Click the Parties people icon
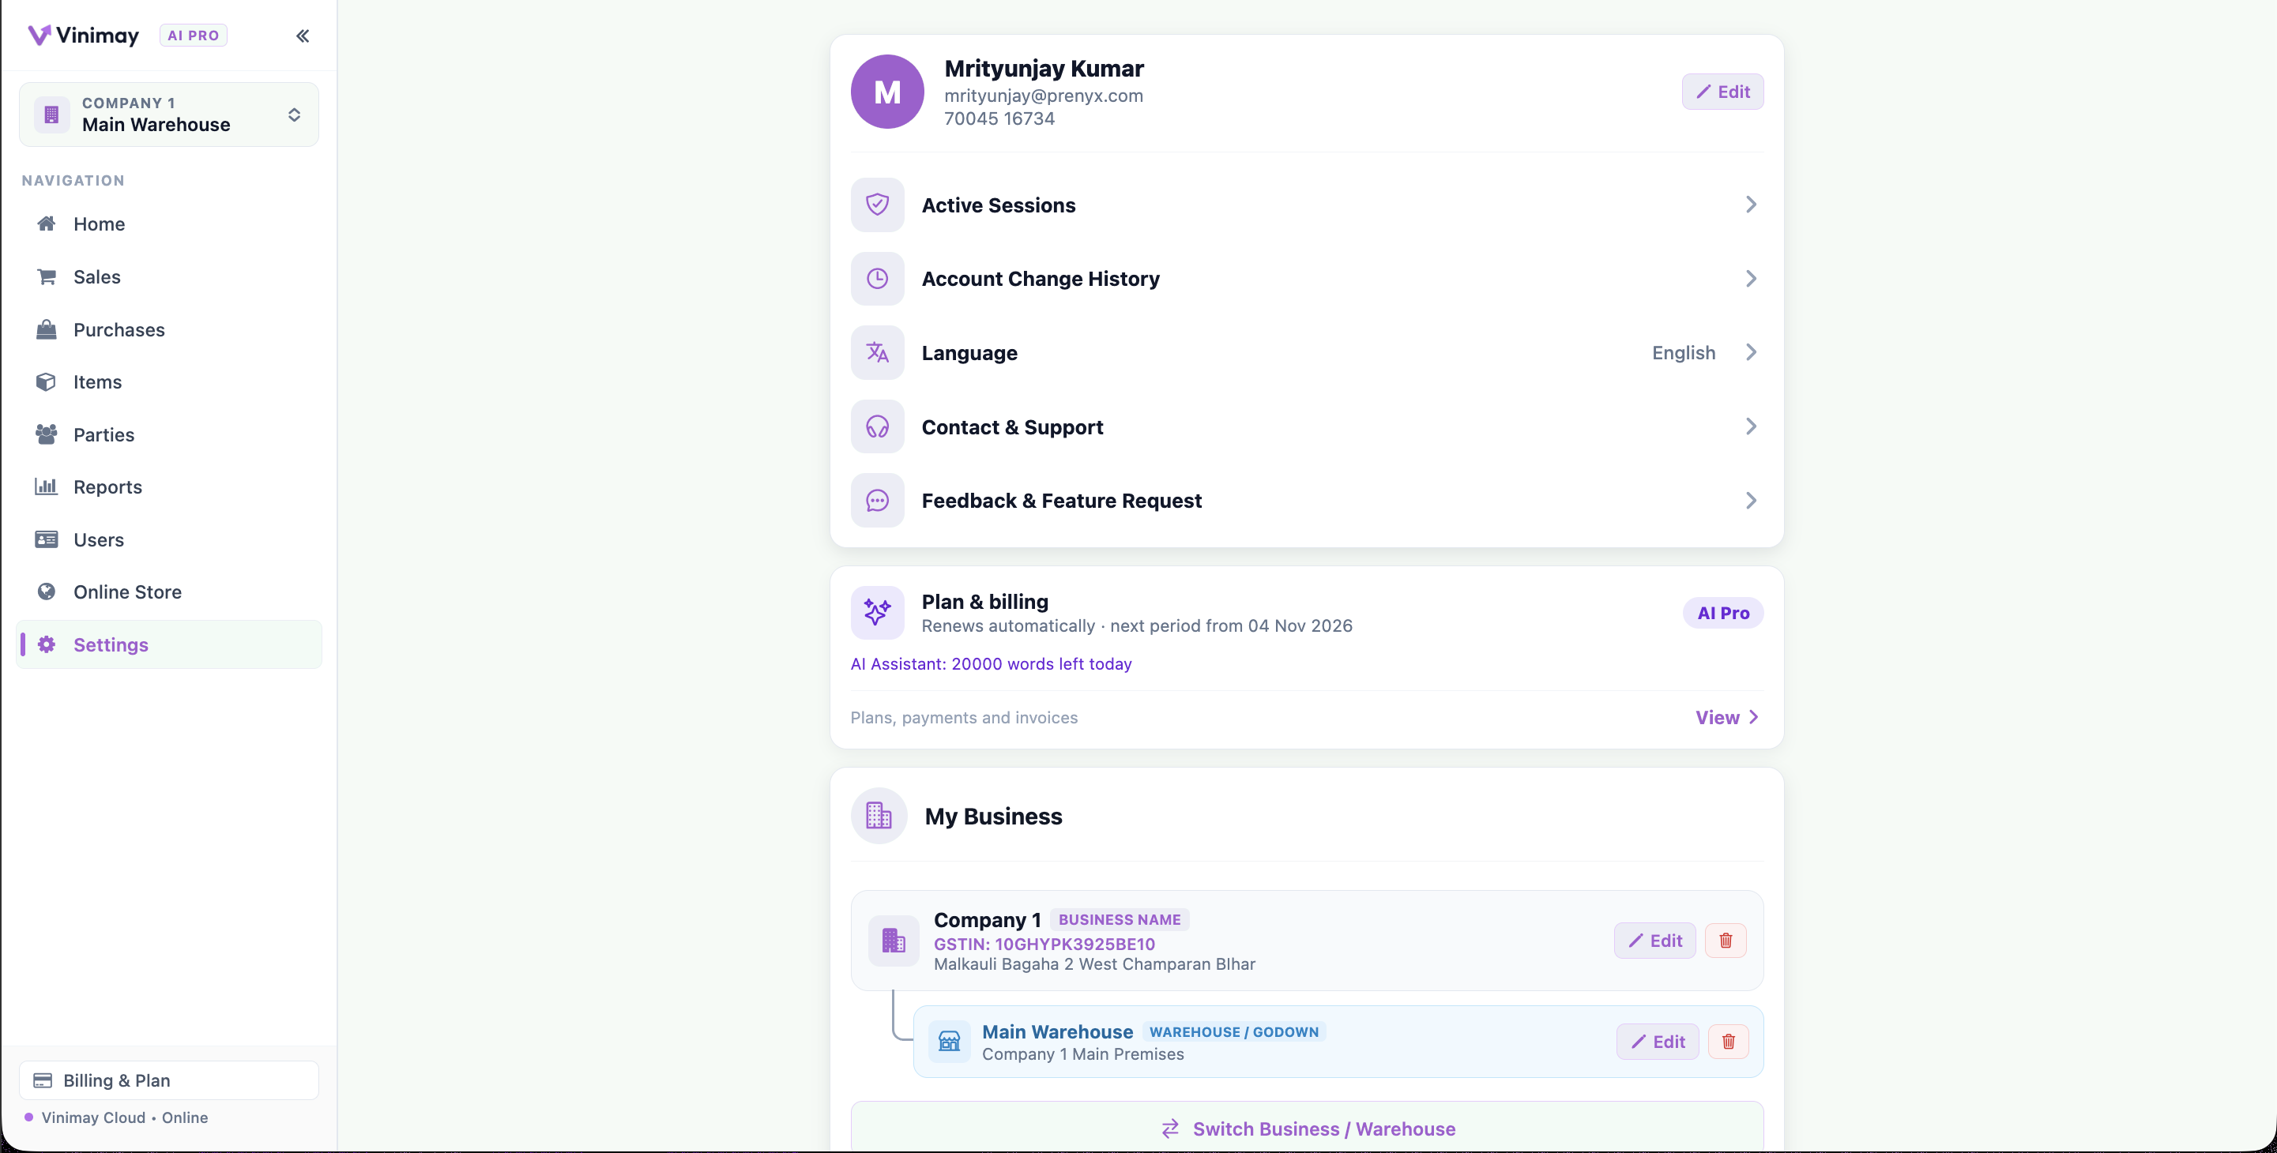The height and width of the screenshot is (1153, 2277). [x=46, y=434]
